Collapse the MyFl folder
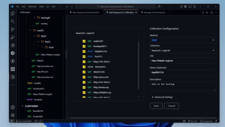This screenshot has height=127, width=225. 34,36
